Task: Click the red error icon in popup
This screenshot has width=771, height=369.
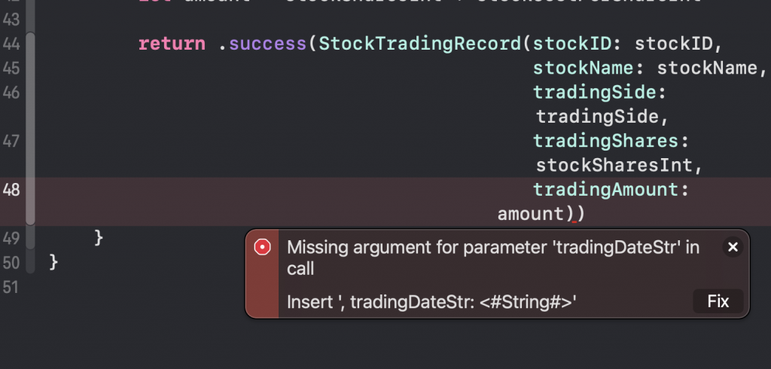Action: pyautogui.click(x=262, y=247)
